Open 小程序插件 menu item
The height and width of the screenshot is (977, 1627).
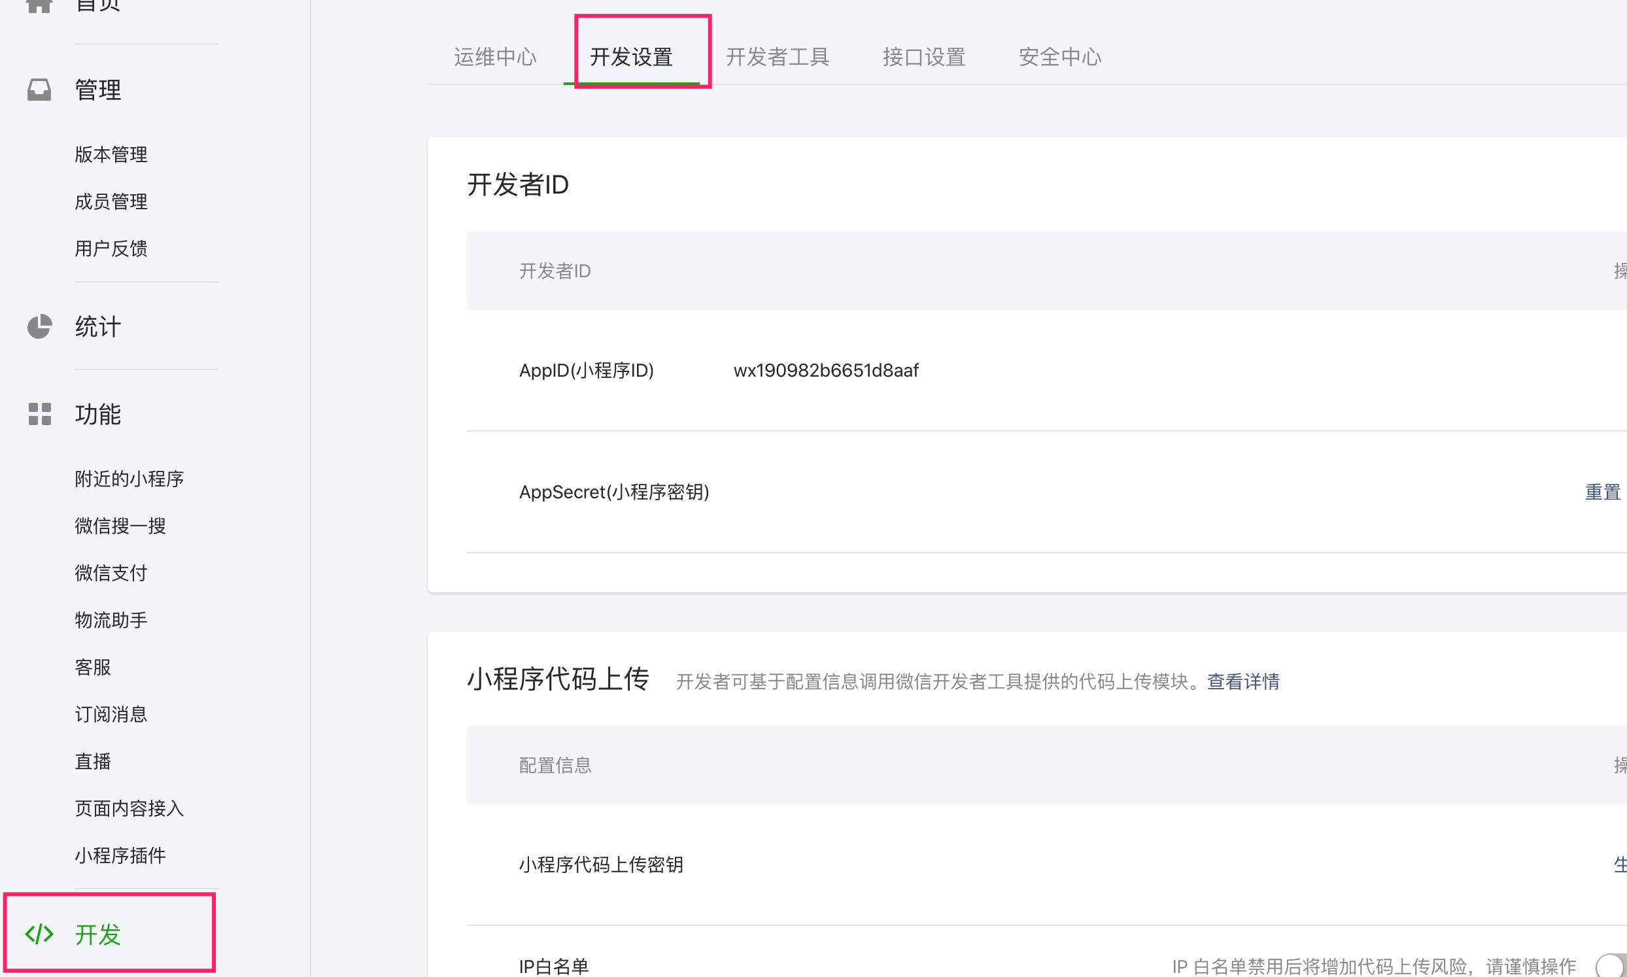[x=120, y=855]
